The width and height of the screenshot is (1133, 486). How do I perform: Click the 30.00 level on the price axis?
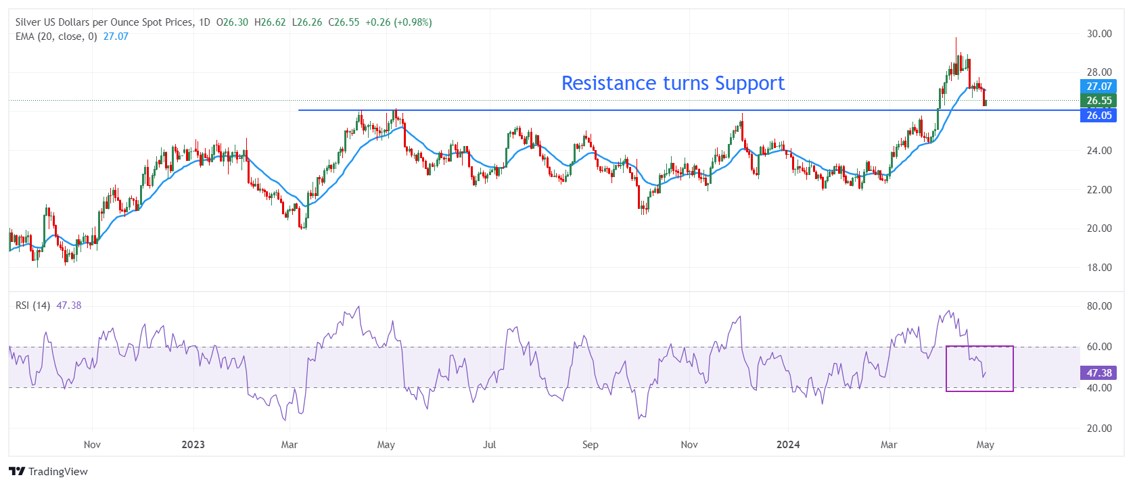1099,34
